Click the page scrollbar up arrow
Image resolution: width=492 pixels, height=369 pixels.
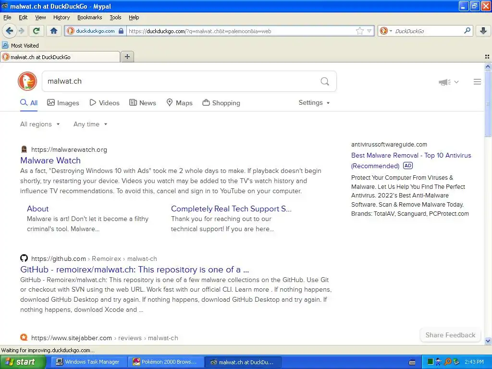tap(488, 66)
